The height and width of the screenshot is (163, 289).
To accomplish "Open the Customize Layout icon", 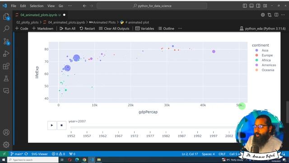I will pos(265,6).
